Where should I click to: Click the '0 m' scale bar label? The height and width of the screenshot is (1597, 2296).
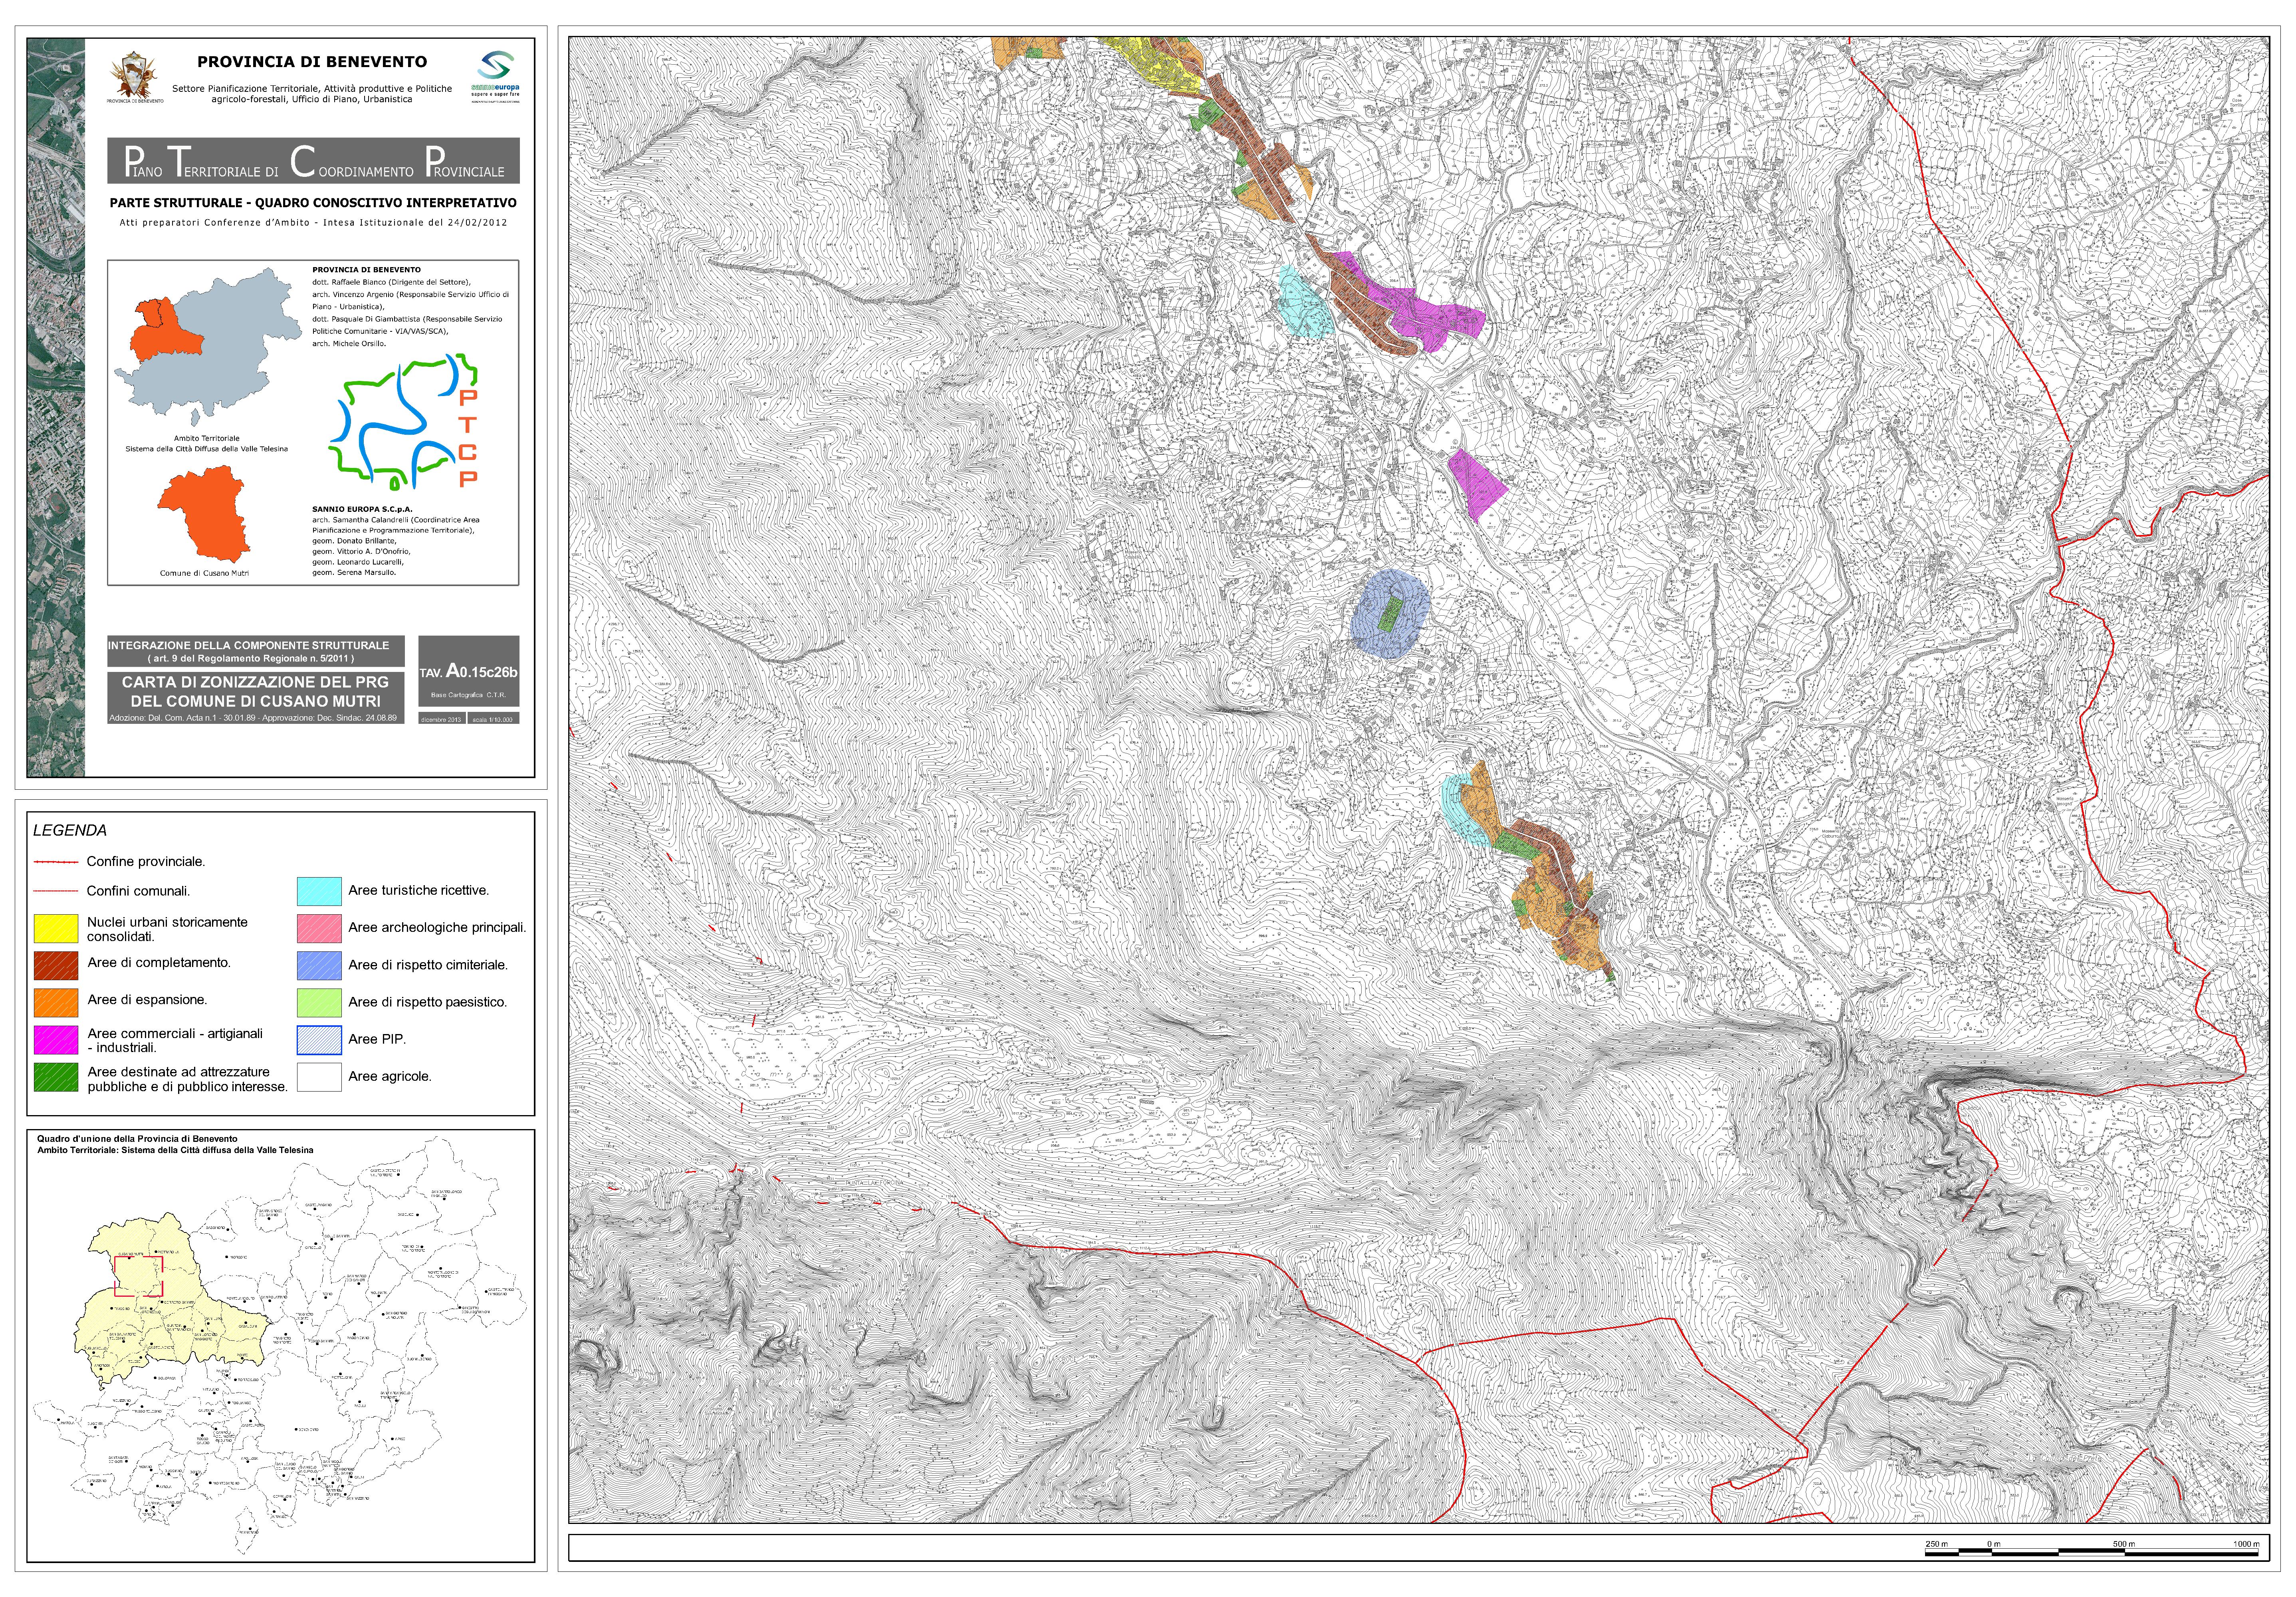pyautogui.click(x=1994, y=1544)
